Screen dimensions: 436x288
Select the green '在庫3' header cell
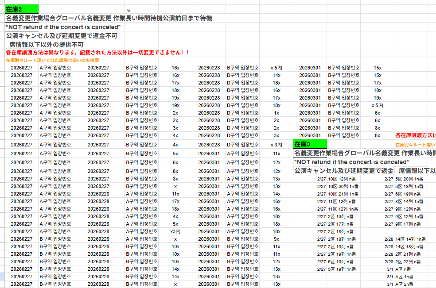310,144
